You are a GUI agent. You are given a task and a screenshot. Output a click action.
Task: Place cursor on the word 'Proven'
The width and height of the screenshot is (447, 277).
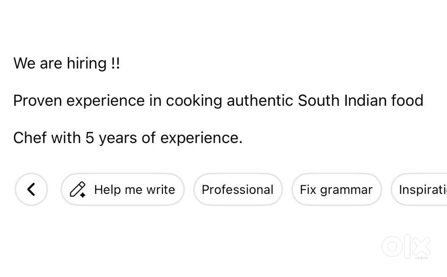tap(38, 101)
